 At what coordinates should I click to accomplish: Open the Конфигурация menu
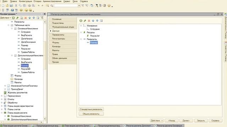pyautogui.click(x=25, y=1)
